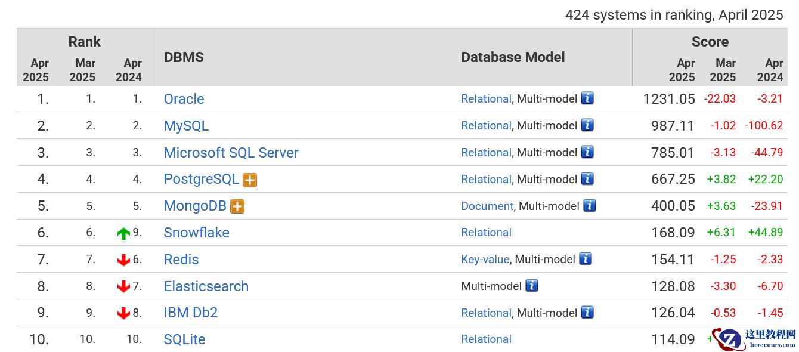The image size is (799, 352).
Task: Click the info icon in Oracle row
Action: pos(587,98)
